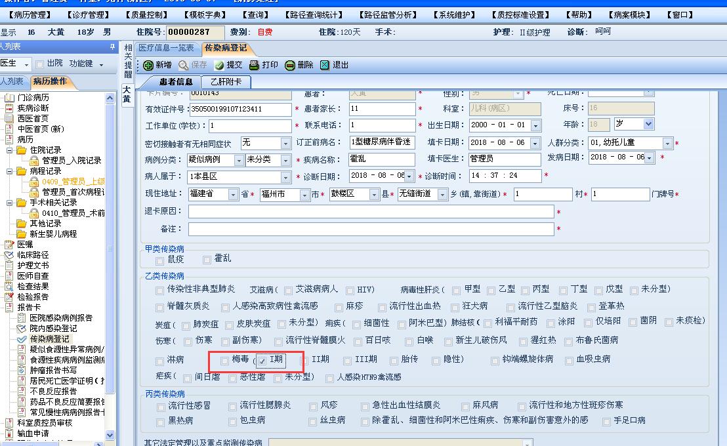Open the 医嘱 icon in the tree
Screen dimensions: 727x446
tap(9, 245)
